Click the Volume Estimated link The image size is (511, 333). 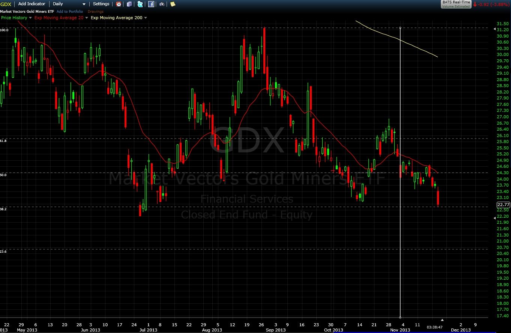coord(456,6)
